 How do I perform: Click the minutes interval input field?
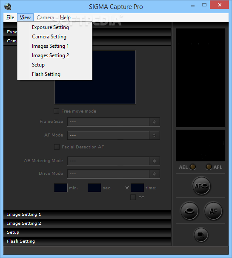click(61, 188)
